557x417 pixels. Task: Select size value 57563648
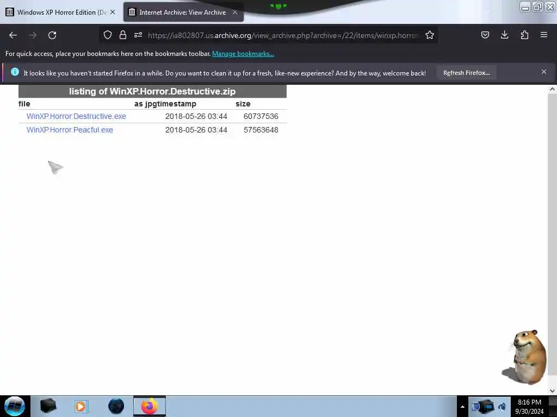click(261, 130)
